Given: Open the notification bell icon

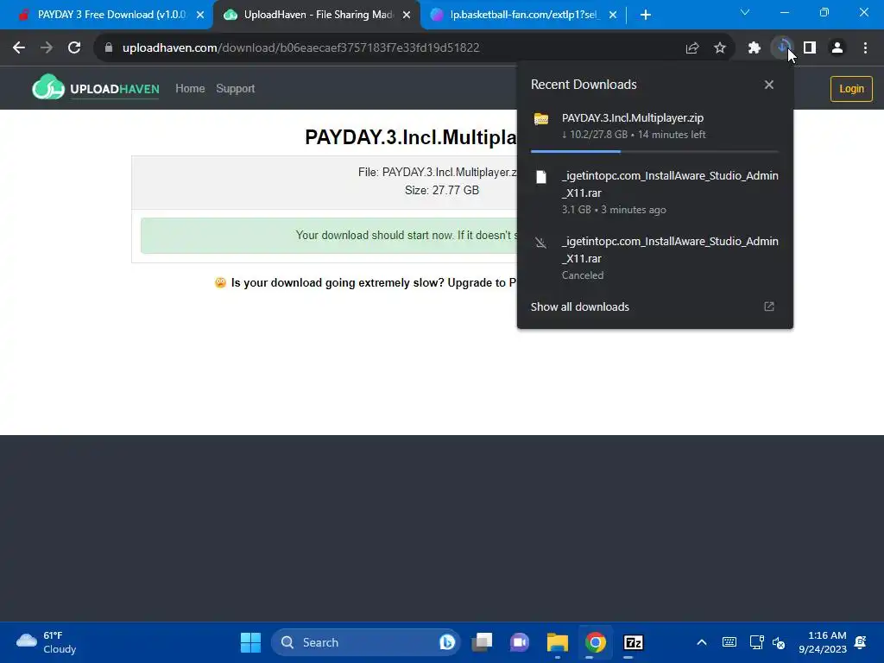Looking at the screenshot, I should 861,642.
